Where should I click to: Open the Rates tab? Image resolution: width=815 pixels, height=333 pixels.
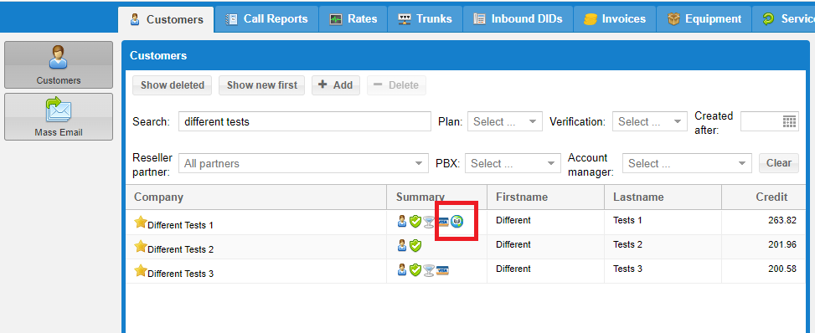click(x=353, y=19)
